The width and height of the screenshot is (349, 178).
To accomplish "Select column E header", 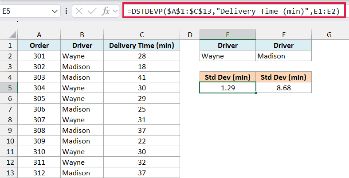I will click(x=227, y=35).
